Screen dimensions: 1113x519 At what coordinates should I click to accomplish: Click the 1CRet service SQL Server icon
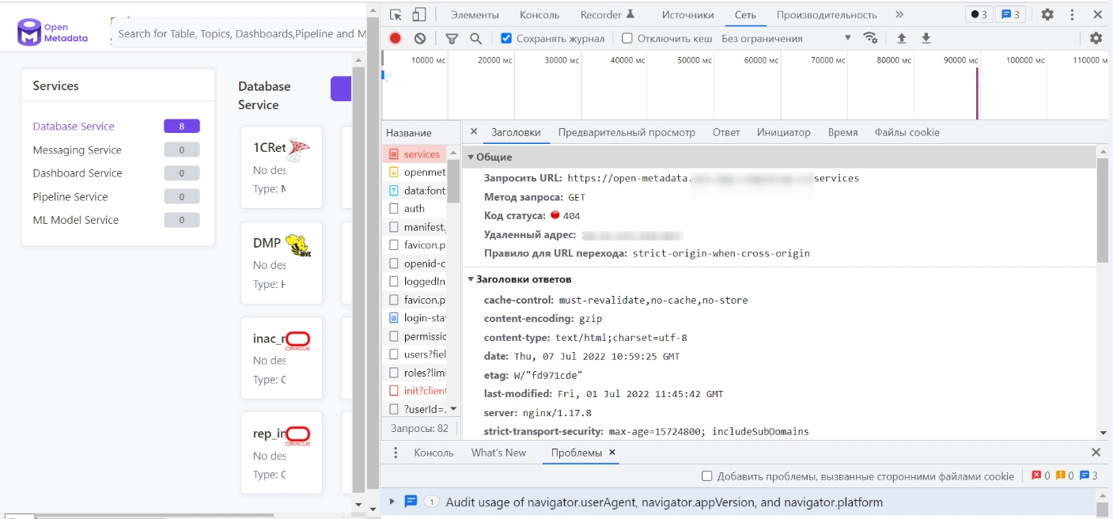coord(299,150)
